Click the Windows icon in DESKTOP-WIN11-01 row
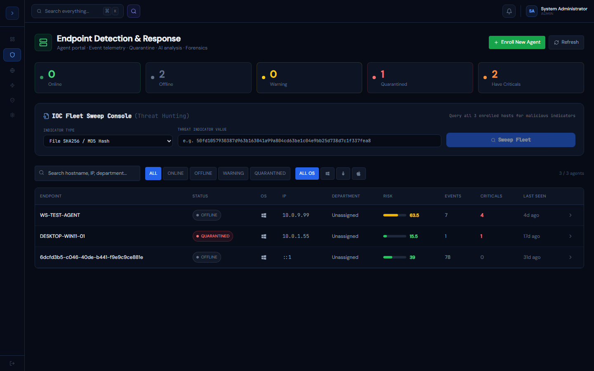The height and width of the screenshot is (371, 594). coord(264,236)
